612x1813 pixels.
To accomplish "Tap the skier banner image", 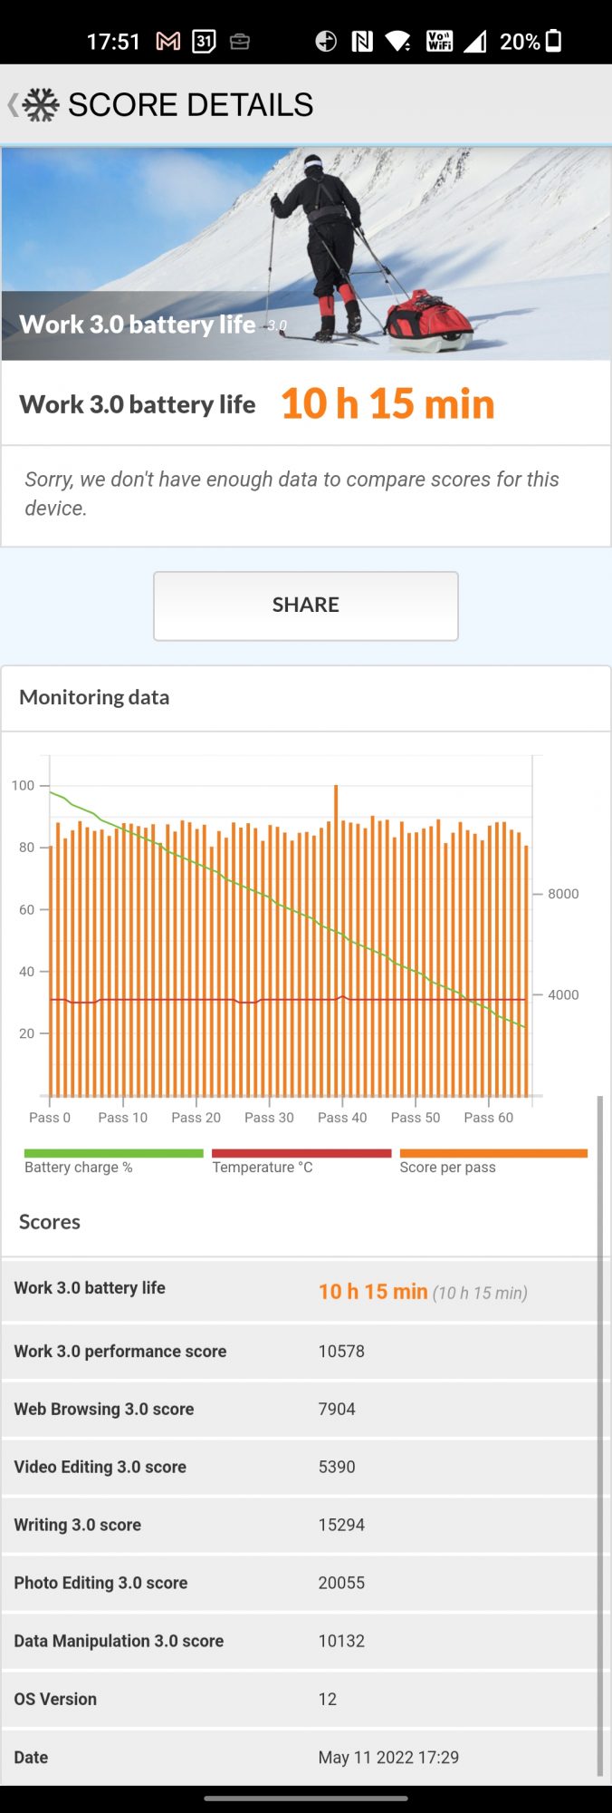I will click(x=306, y=254).
